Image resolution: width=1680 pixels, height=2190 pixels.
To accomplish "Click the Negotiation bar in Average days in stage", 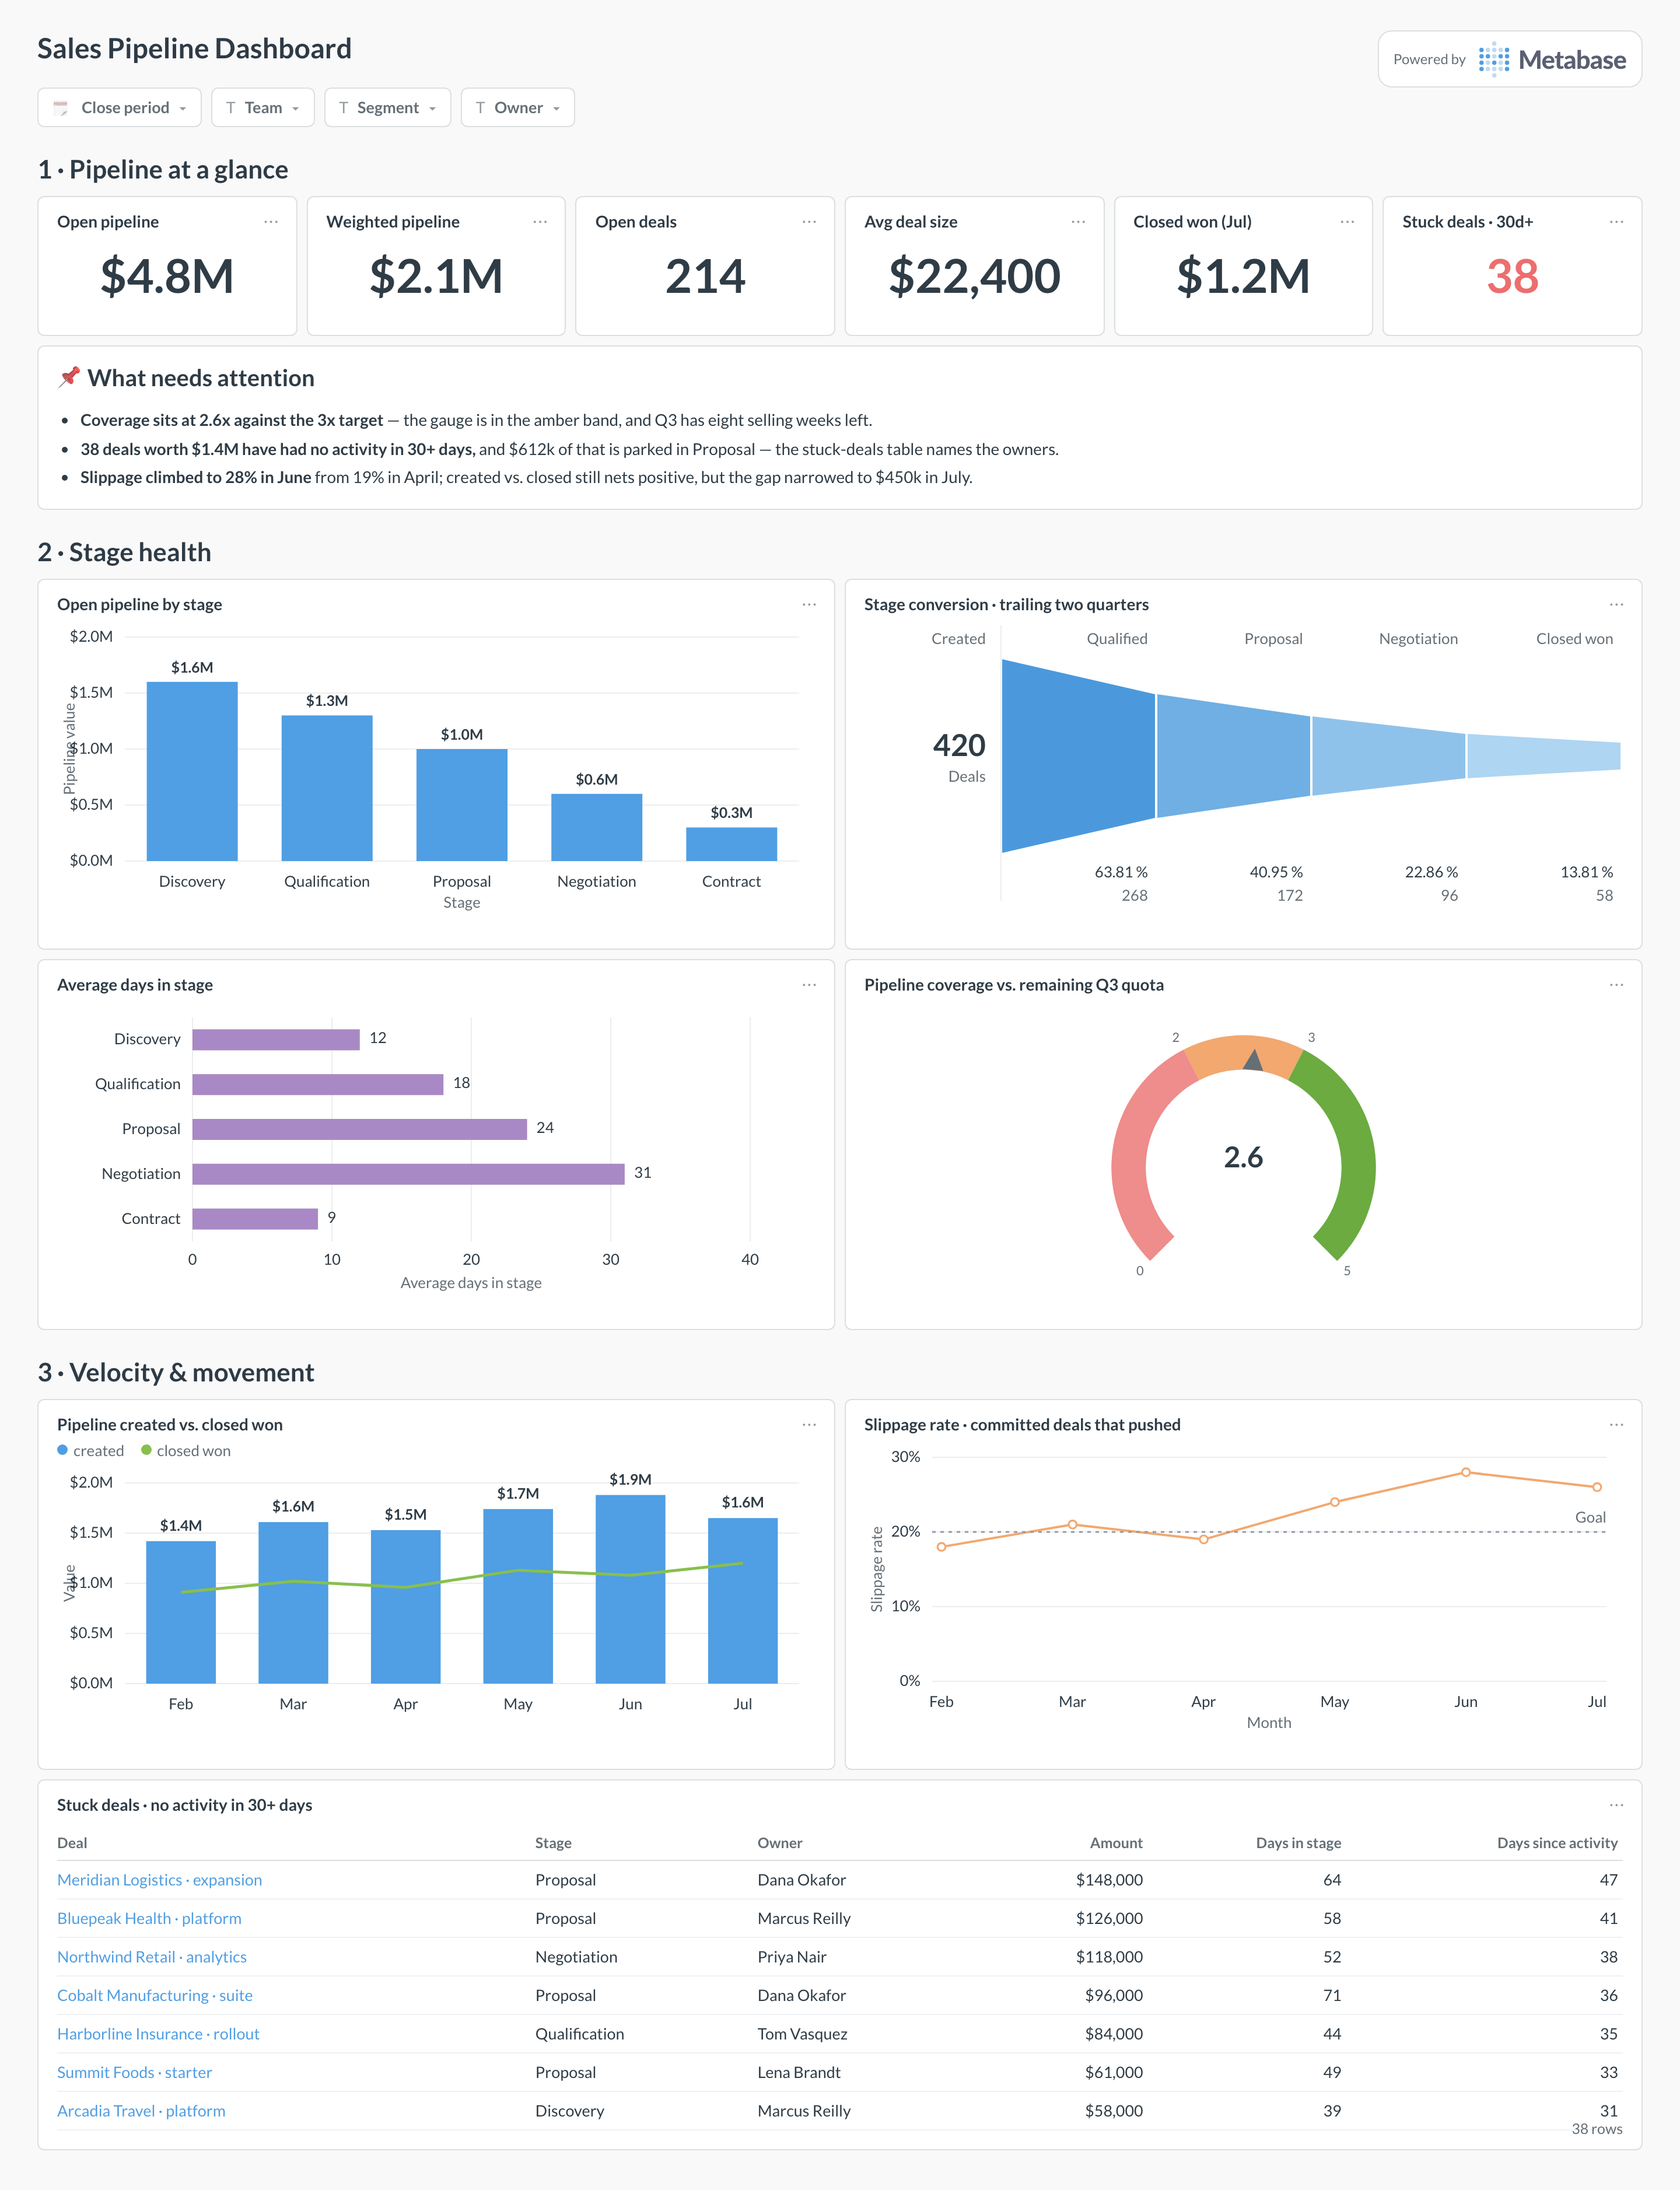I will (408, 1174).
